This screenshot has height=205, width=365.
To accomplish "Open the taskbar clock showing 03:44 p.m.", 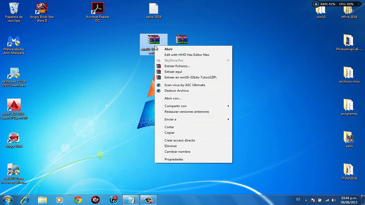I will (349, 200).
